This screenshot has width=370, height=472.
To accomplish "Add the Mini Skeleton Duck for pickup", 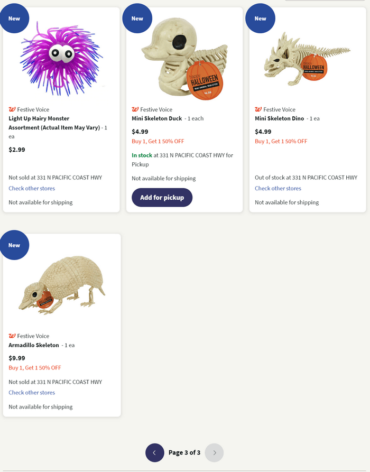I will (x=162, y=197).
